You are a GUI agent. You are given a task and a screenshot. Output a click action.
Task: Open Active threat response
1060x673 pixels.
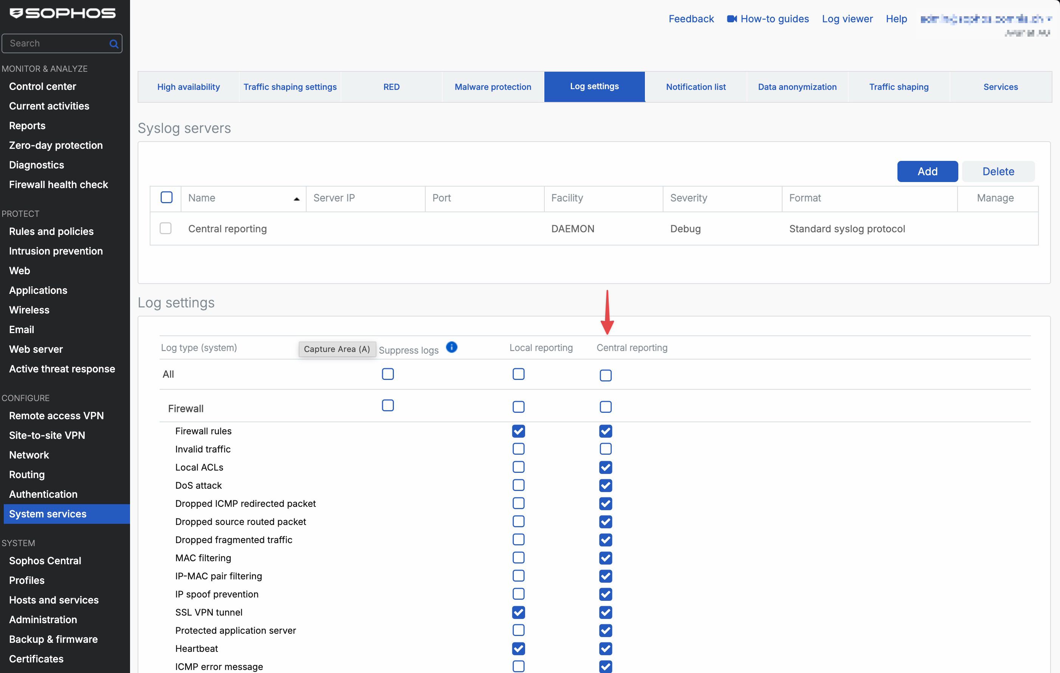coord(62,369)
